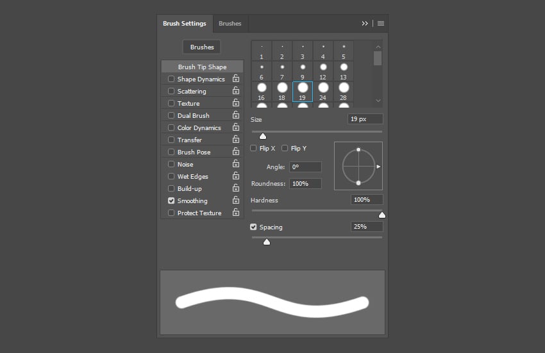
Task: Select the brush tip size 12
Action: (x=323, y=72)
